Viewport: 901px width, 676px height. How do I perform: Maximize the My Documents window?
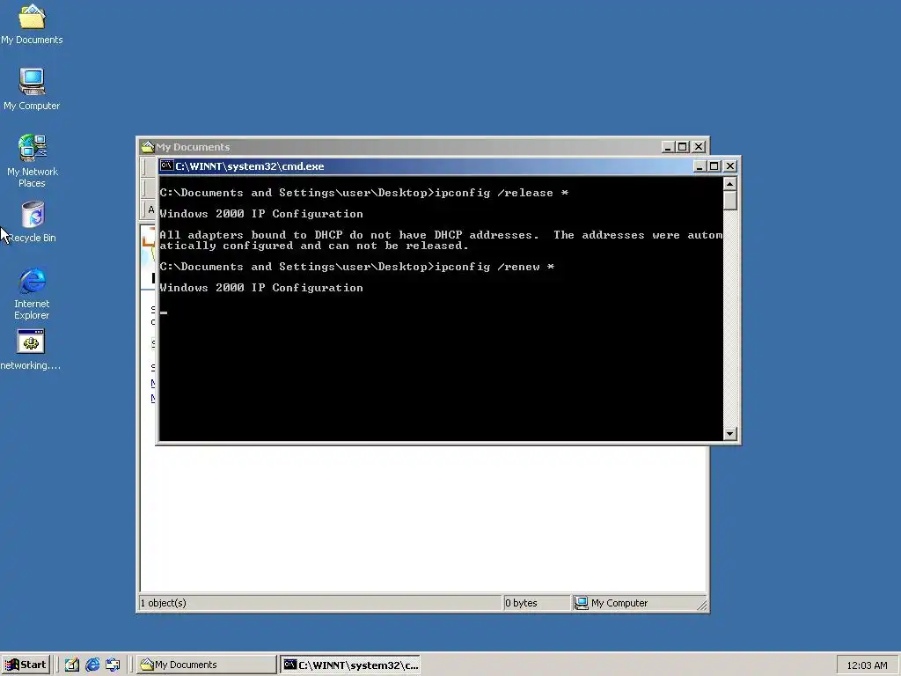tap(682, 147)
